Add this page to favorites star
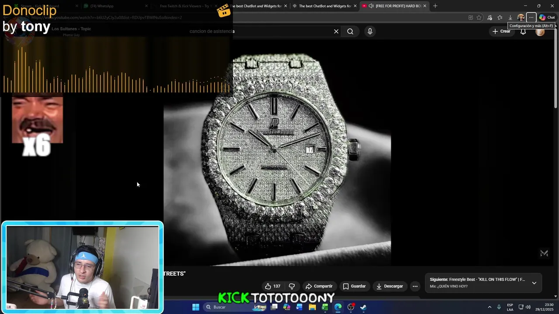 (479, 17)
